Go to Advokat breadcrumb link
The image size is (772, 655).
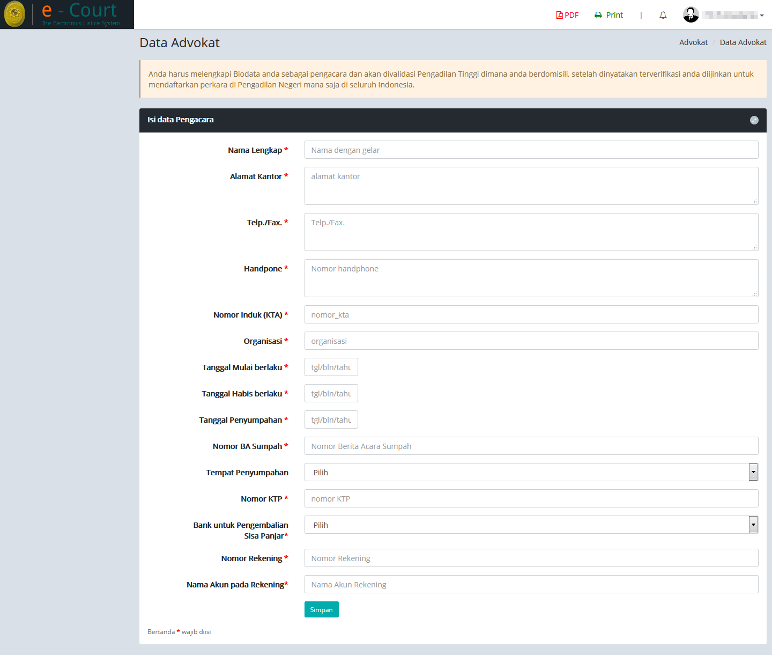click(x=693, y=42)
